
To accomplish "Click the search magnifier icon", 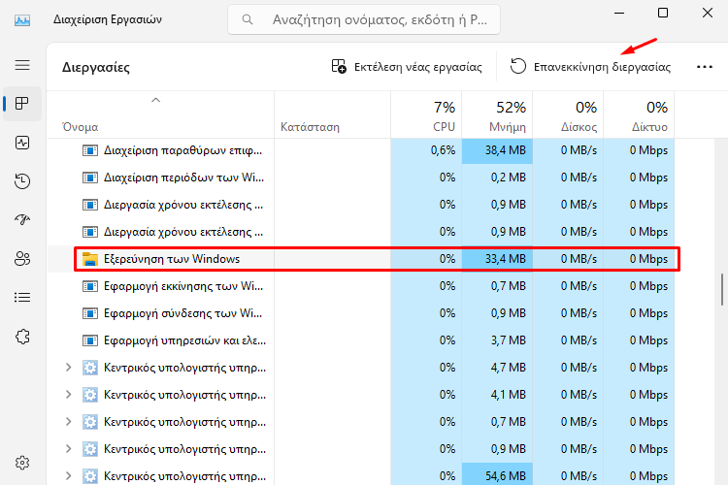I will tap(248, 19).
